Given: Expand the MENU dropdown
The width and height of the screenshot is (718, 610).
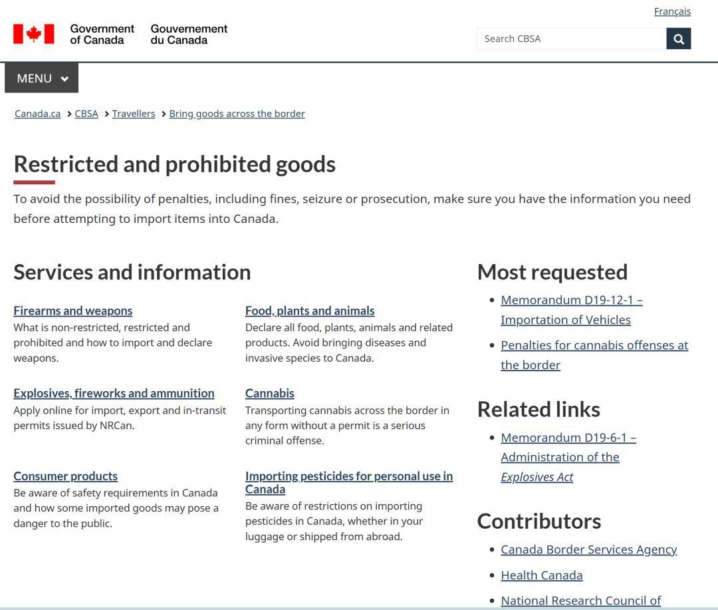Looking at the screenshot, I should (x=42, y=78).
